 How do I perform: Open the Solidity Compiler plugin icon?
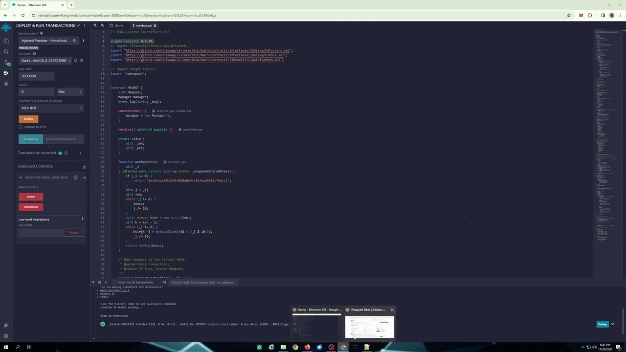click(6, 62)
